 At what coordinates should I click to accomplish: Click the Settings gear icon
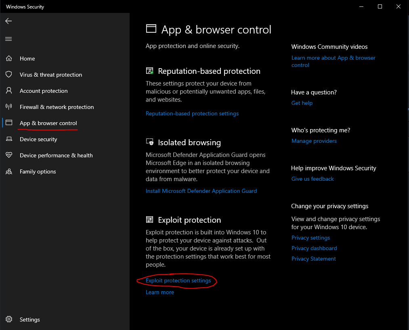pyautogui.click(x=8, y=320)
